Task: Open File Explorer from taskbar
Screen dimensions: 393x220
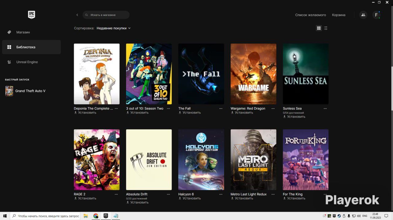Action: click(86, 216)
